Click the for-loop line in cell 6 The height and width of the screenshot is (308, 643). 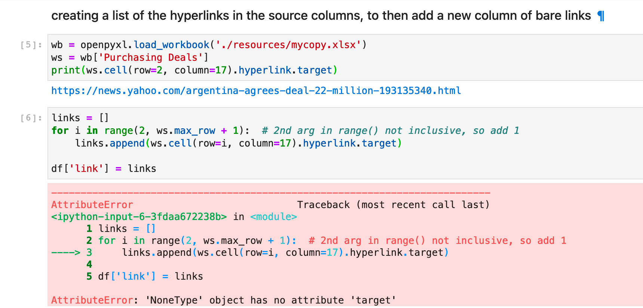pyautogui.click(x=285, y=131)
